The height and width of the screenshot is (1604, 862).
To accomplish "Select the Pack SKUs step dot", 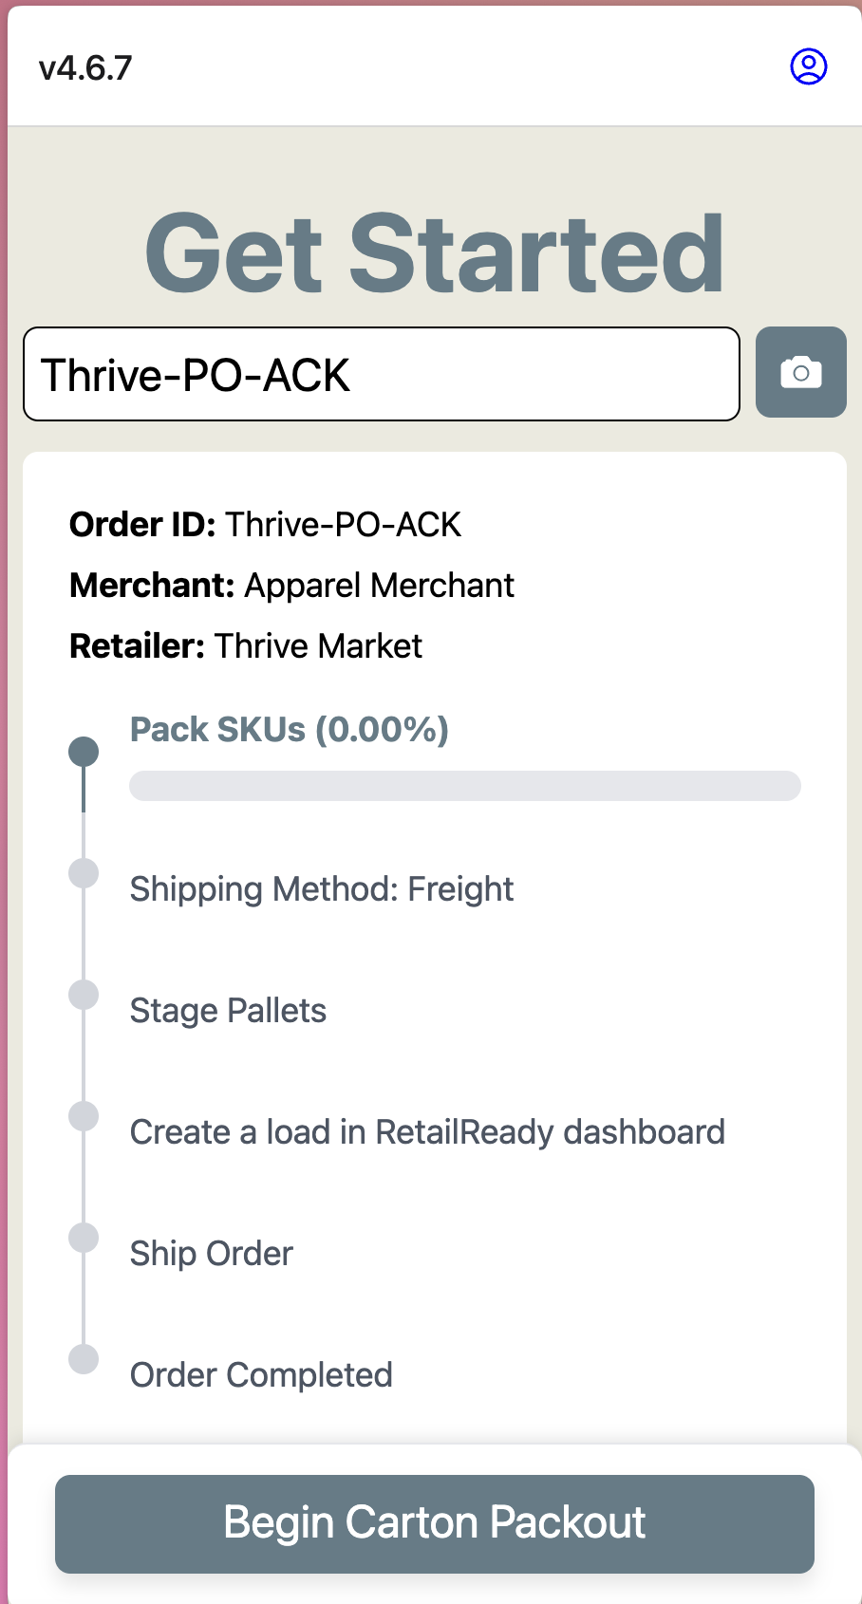I will pos(84,752).
